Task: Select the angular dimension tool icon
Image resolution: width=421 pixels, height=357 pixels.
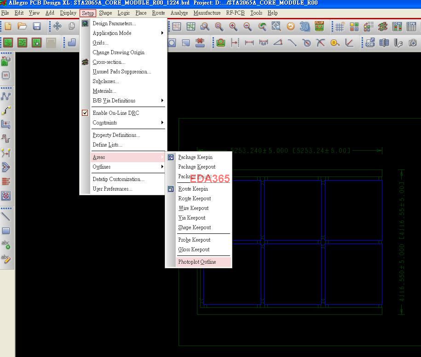Action: tap(278, 42)
